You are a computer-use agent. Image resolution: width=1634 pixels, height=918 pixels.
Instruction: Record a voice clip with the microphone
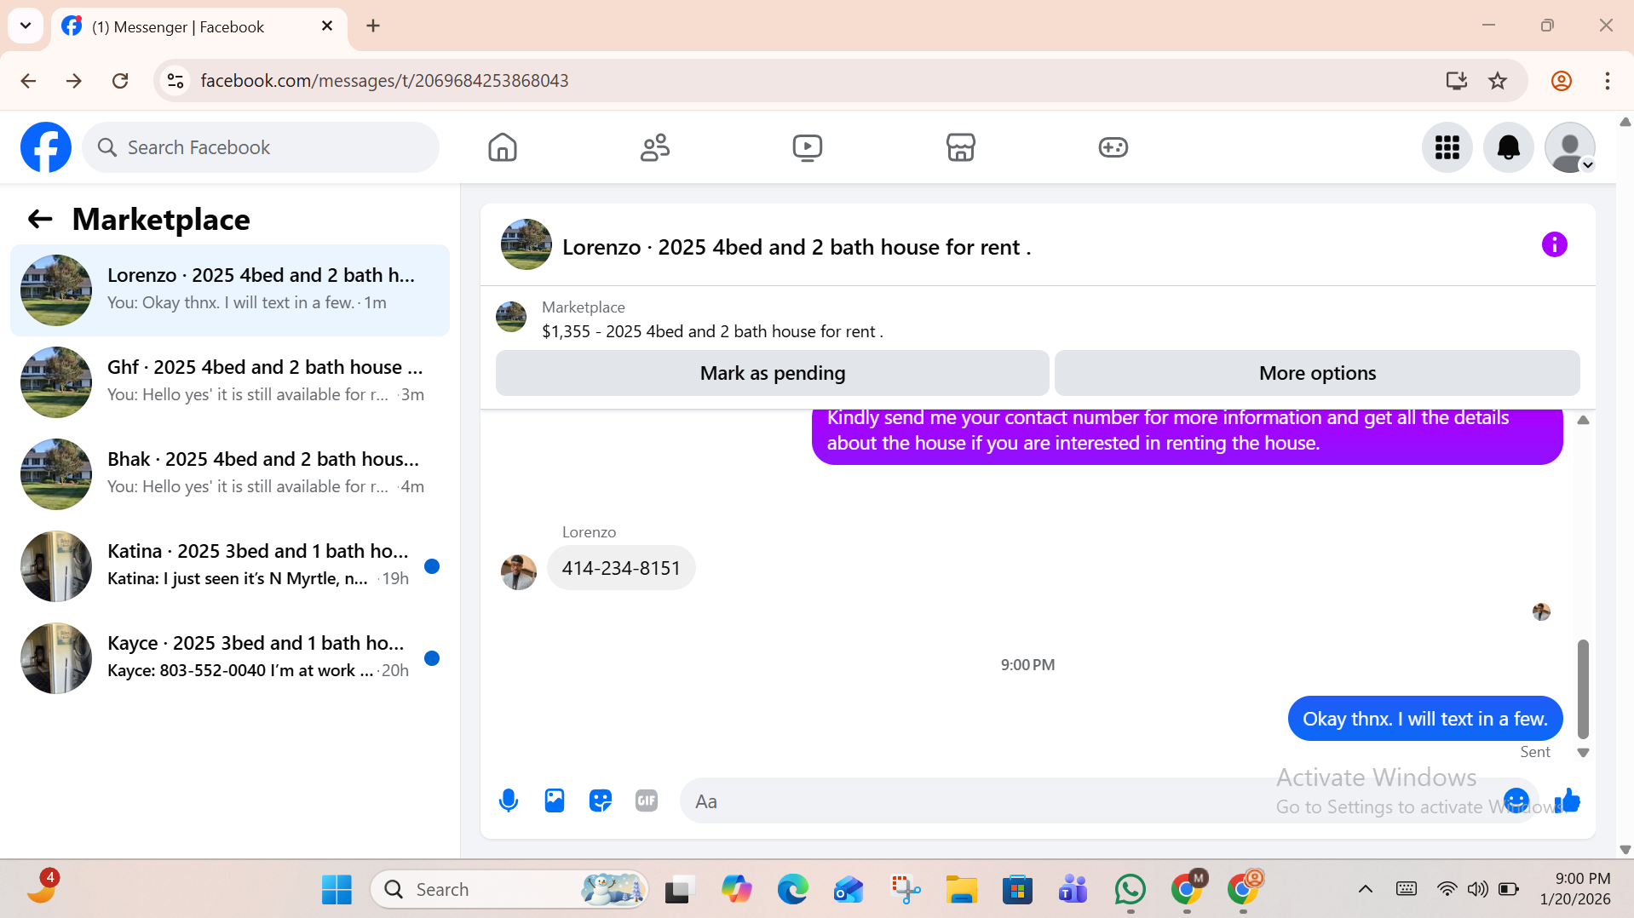pyautogui.click(x=509, y=800)
